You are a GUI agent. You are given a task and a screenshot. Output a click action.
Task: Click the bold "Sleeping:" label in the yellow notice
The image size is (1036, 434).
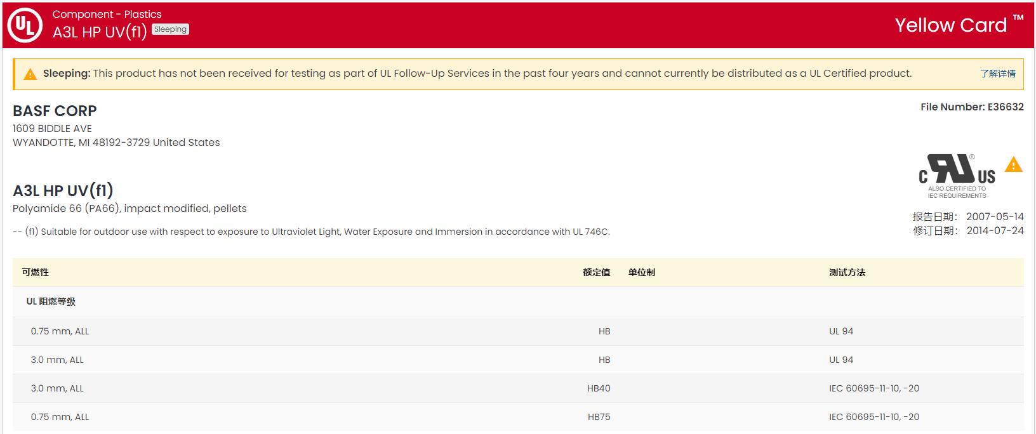[67, 74]
